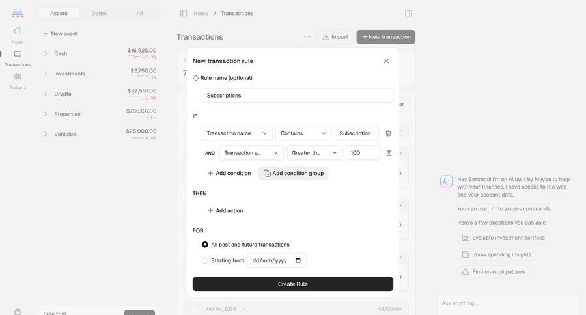The image size is (586, 315).
Task: Open the Transaction amount field dropdown
Action: [x=251, y=153]
